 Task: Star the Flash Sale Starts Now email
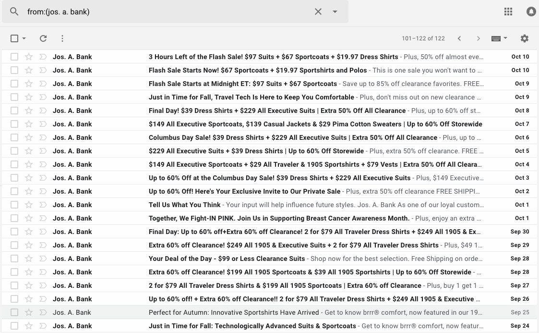(28, 70)
